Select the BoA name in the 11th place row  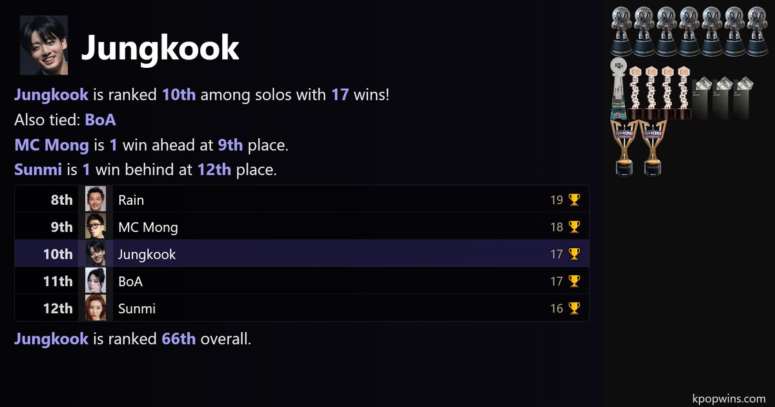(x=130, y=282)
